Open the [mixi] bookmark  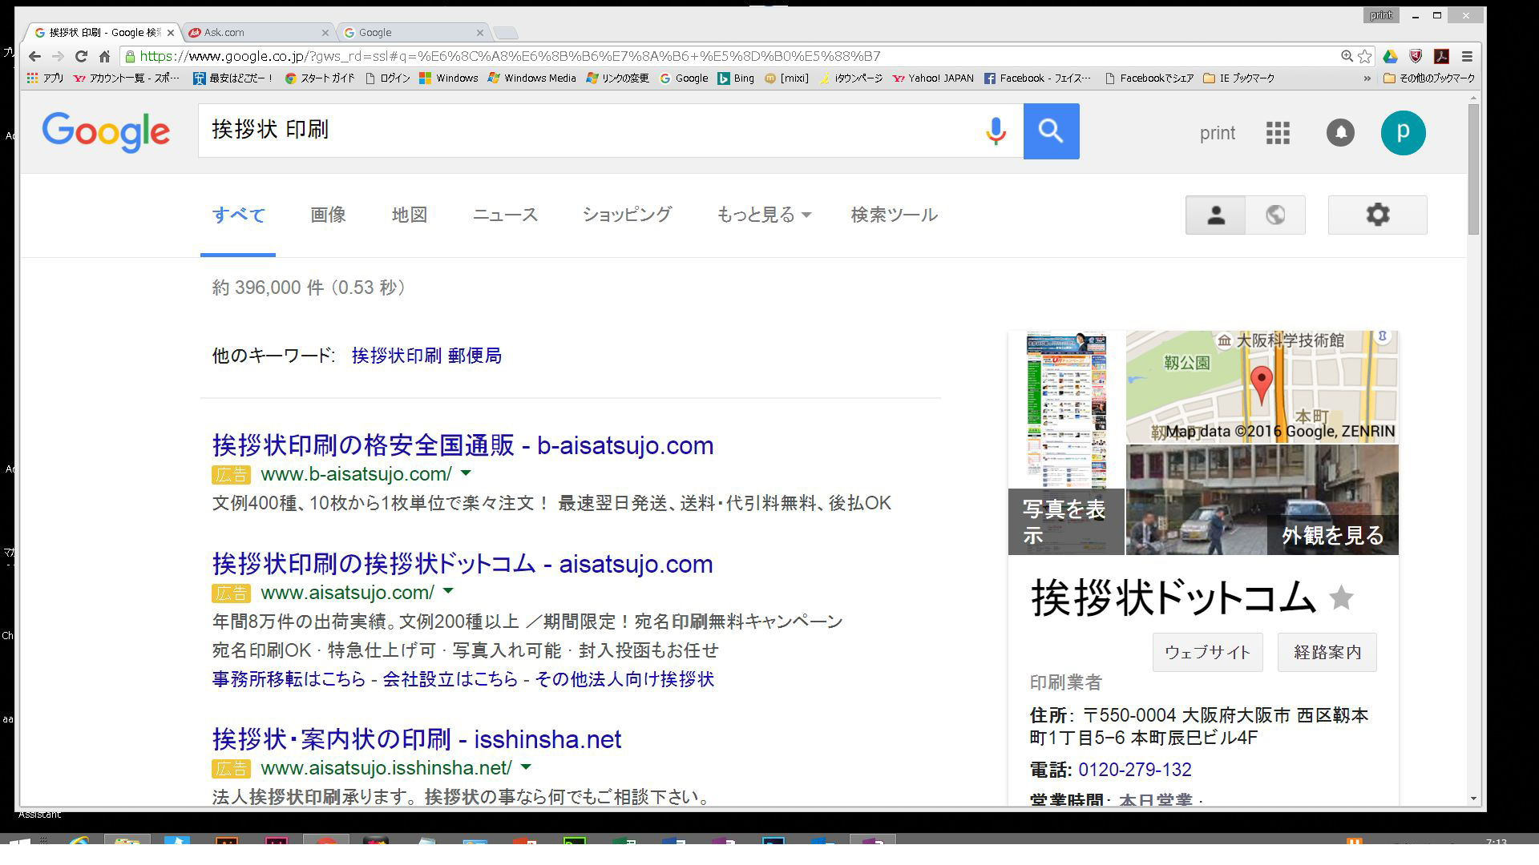pos(786,78)
